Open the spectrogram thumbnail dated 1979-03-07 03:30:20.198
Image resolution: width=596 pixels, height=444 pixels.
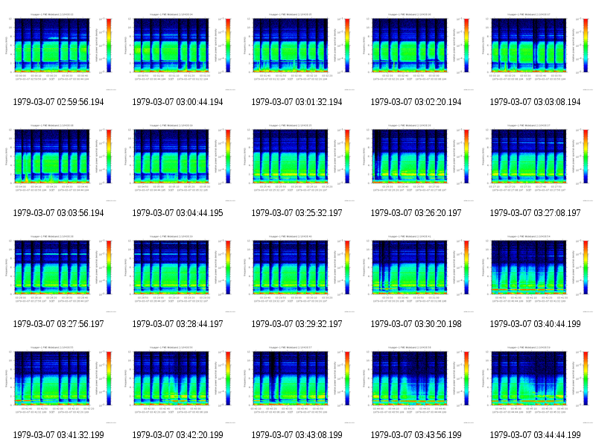(x=416, y=273)
